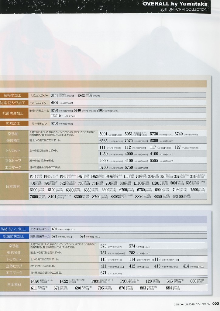
Task: Select product L1000 in 日本素材 list
Action: pyautogui.click(x=138, y=183)
